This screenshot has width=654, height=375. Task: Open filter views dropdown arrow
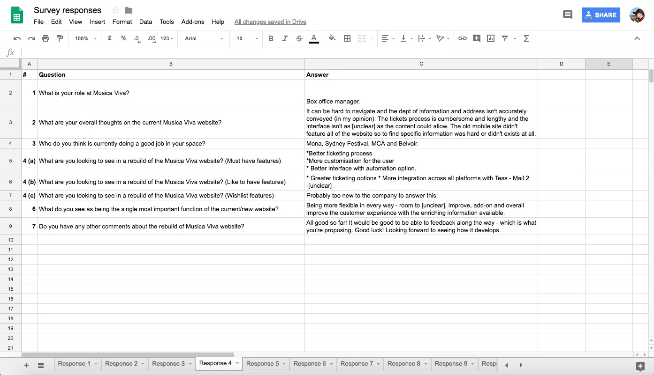tap(515, 38)
